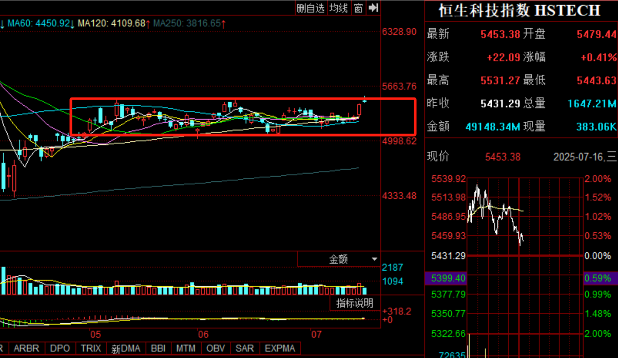The image size is (618, 358).
Task: Select the EXPMA indicator tab
Action: point(280,348)
